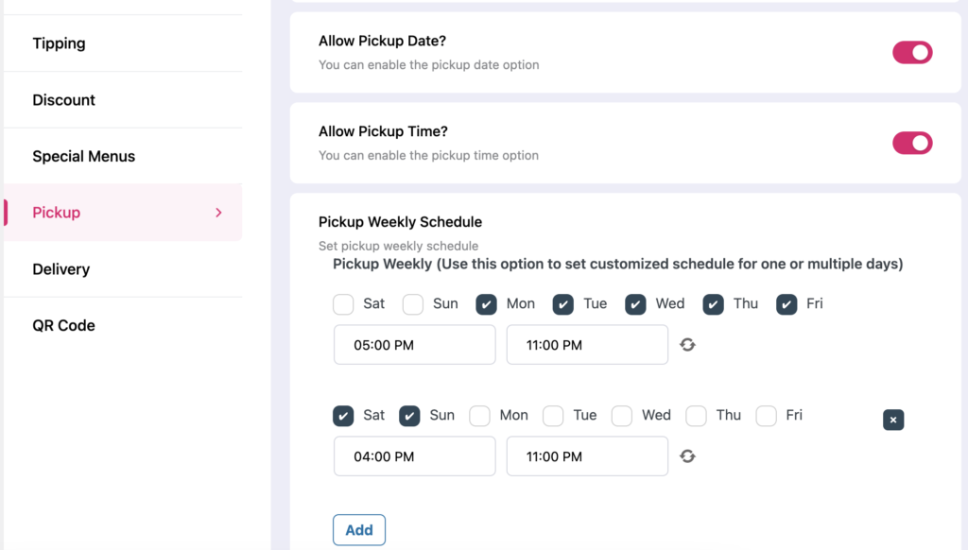Check Sun in the first schedule row

coord(413,304)
